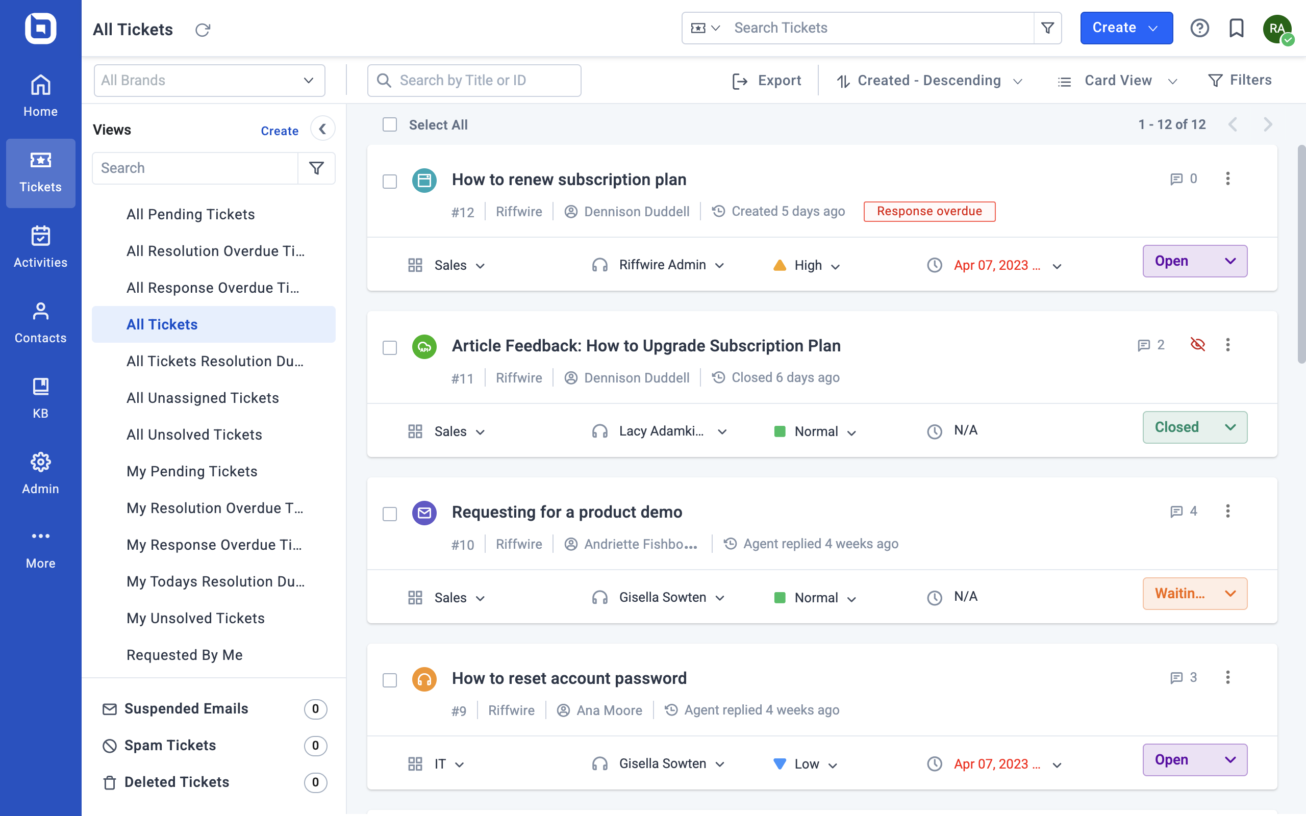This screenshot has height=816, width=1306.
Task: Switch to "My Pending Tickets" view
Action: tap(192, 471)
